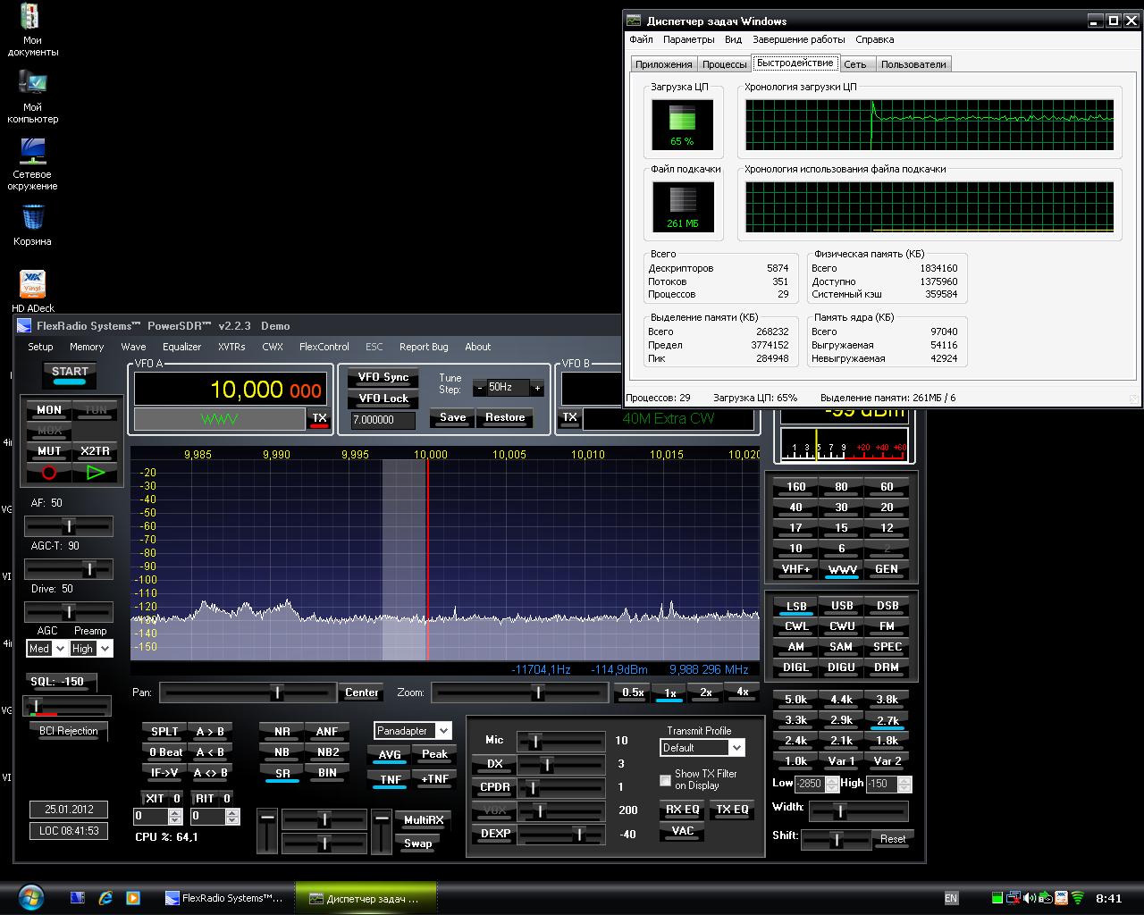The width and height of the screenshot is (1144, 915).
Task: Click the BCI Rejection button
Action: pos(69,731)
